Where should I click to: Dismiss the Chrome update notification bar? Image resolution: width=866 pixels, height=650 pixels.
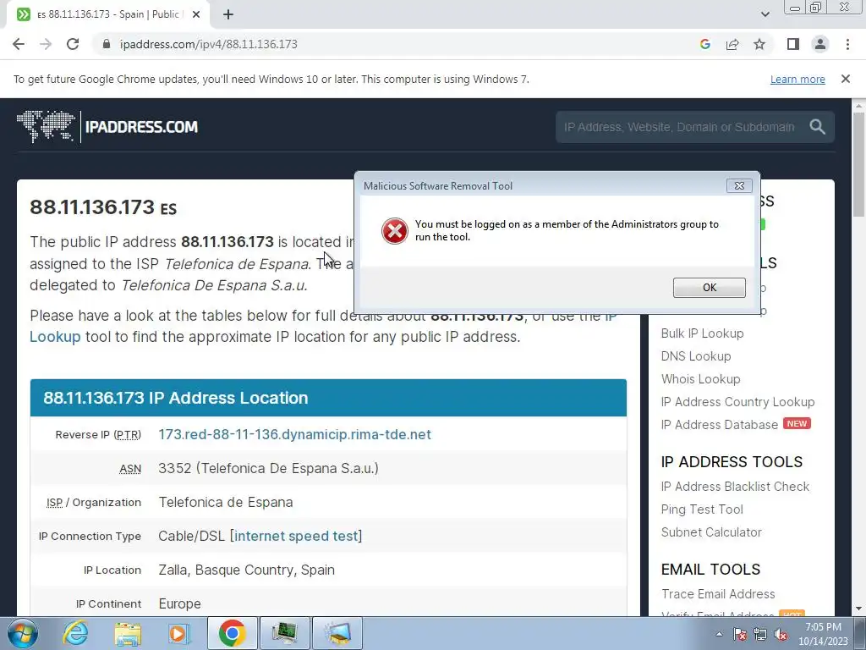[x=845, y=79]
